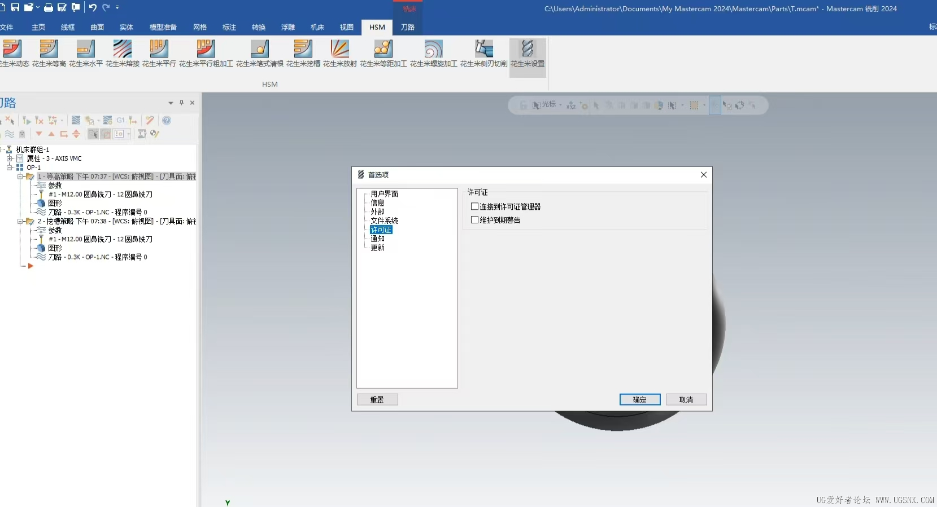Select 文件系统 in preferences tree

(x=385, y=221)
